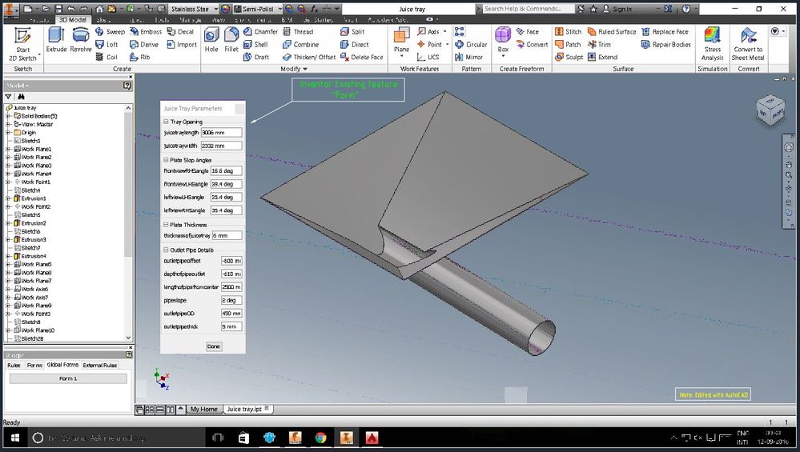
Task: Open the Forms tab in iLogic
Action: click(34, 366)
